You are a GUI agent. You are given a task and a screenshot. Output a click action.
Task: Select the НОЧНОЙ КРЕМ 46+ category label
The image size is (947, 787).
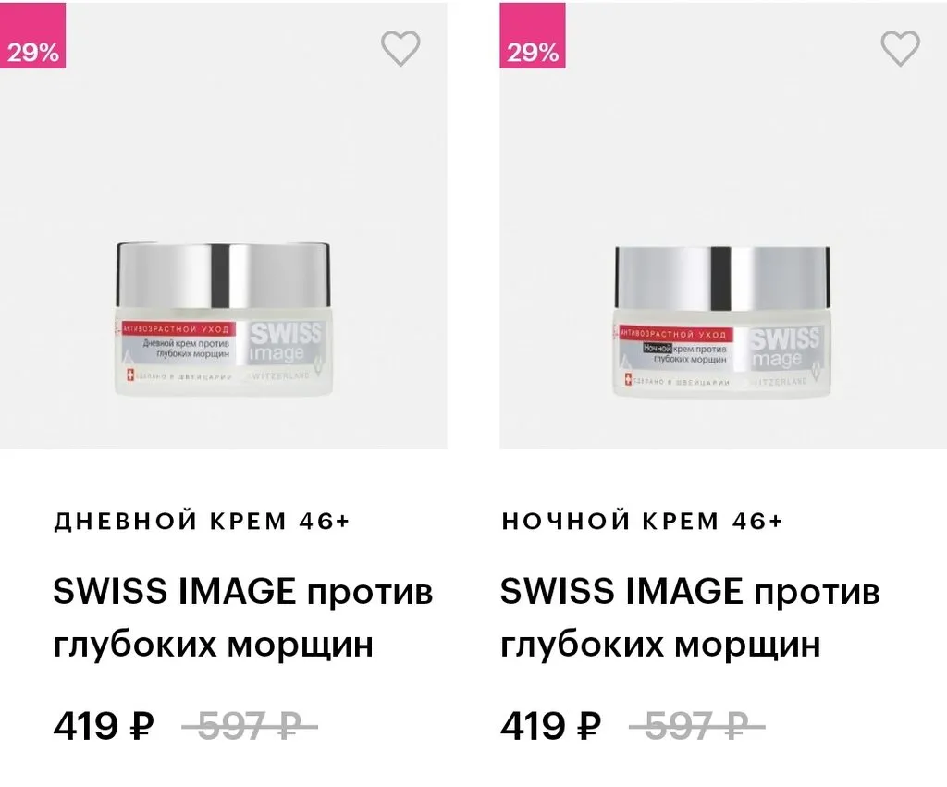[x=642, y=521]
